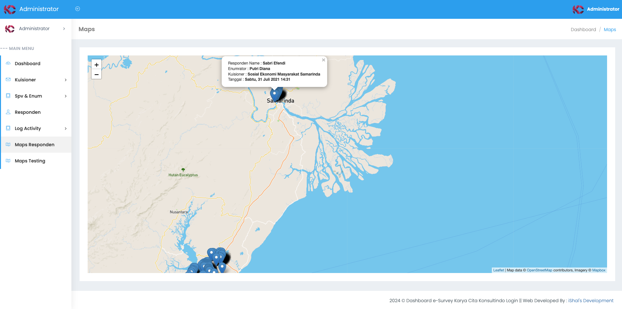Click the Dashboard cloud icon in sidebar
Viewport: 622px width, 309px height.
8,63
